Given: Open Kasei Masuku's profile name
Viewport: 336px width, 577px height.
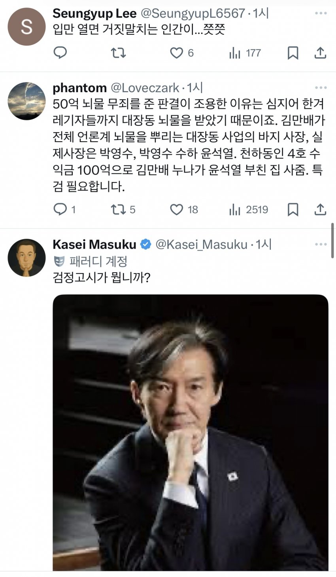Looking at the screenshot, I should pyautogui.click(x=94, y=244).
